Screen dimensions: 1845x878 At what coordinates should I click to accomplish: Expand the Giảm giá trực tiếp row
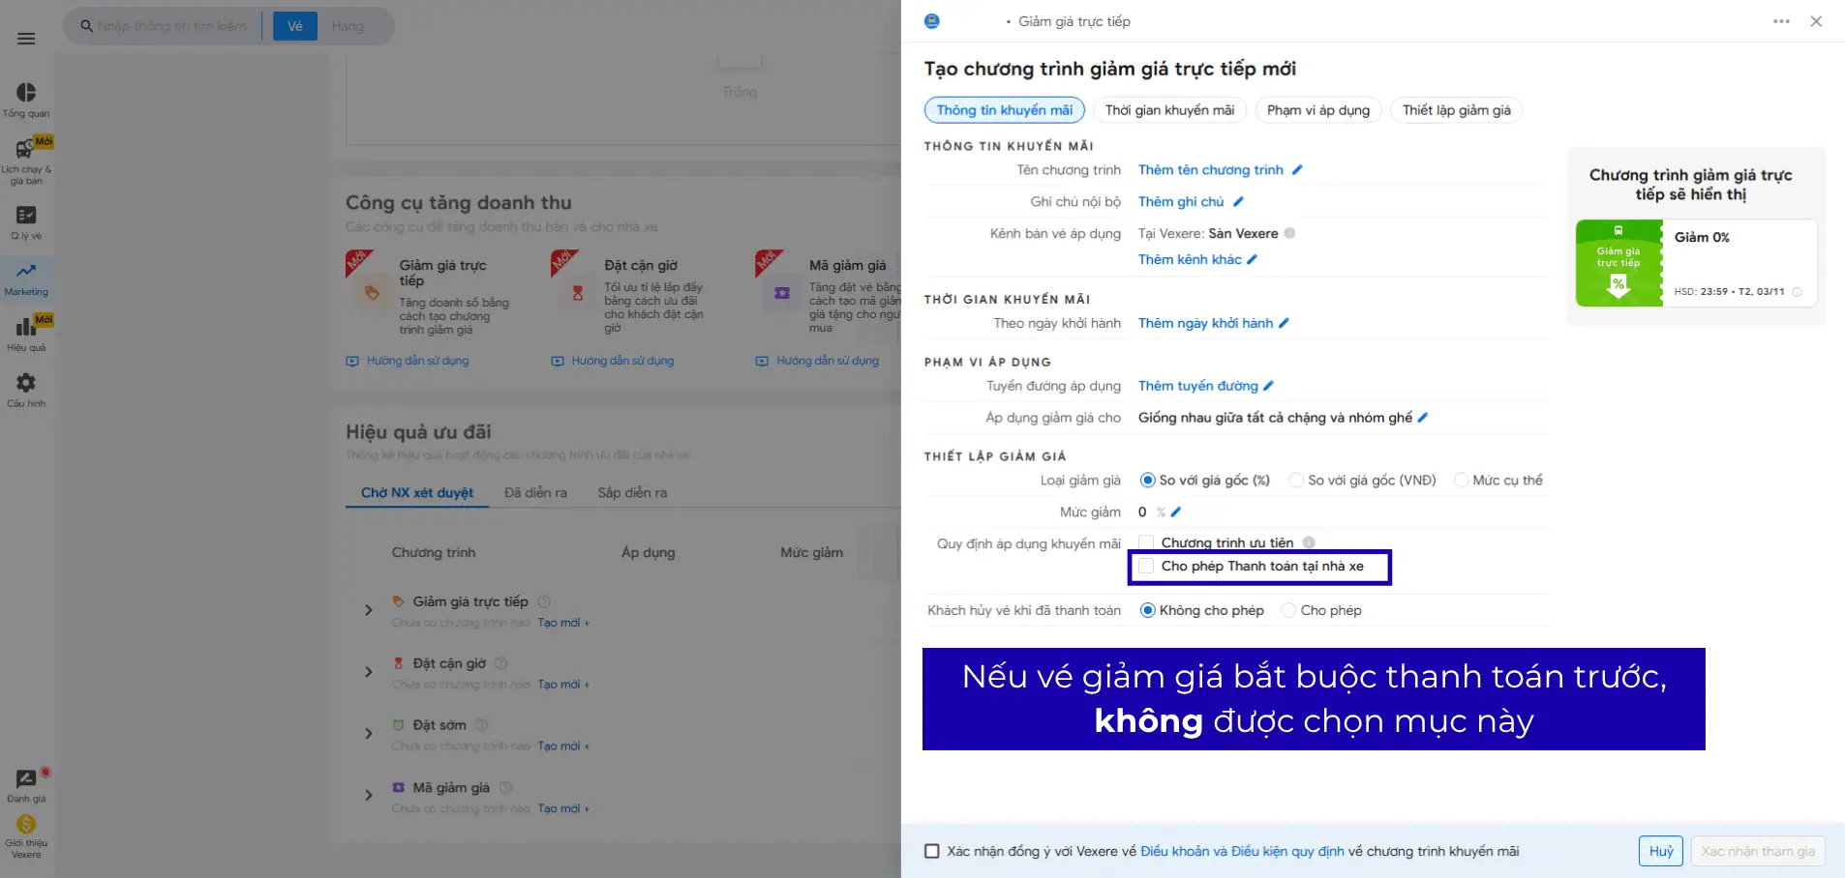tap(368, 610)
